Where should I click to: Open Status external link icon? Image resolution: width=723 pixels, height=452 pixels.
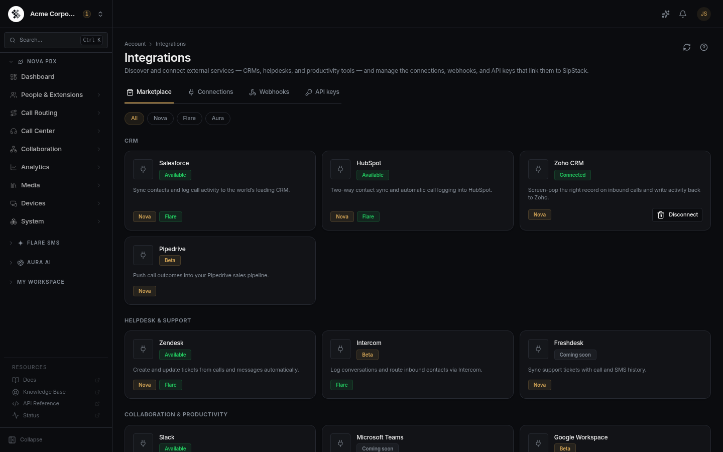[x=97, y=416]
